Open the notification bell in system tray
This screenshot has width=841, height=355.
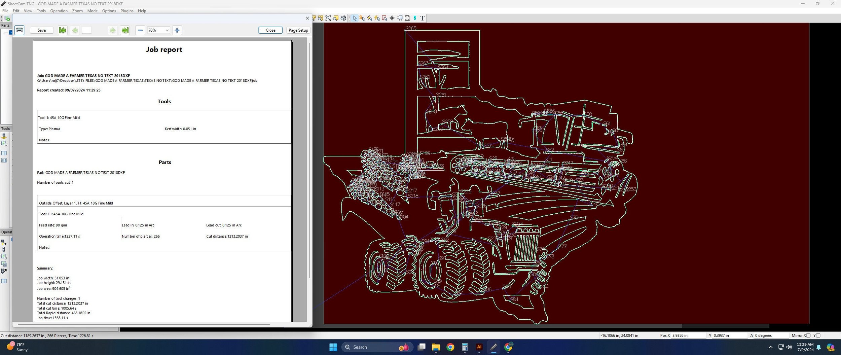coord(819,347)
